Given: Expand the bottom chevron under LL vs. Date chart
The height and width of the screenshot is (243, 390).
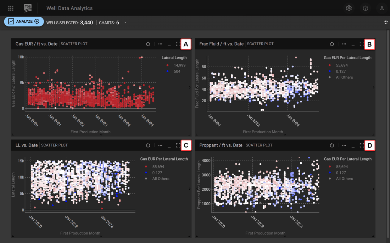Looking at the screenshot, I should pyautogui.click(x=101, y=236).
